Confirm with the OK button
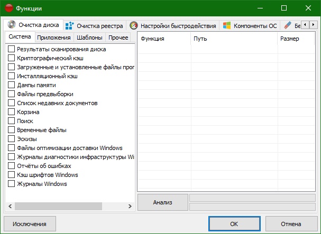 [x=234, y=224]
